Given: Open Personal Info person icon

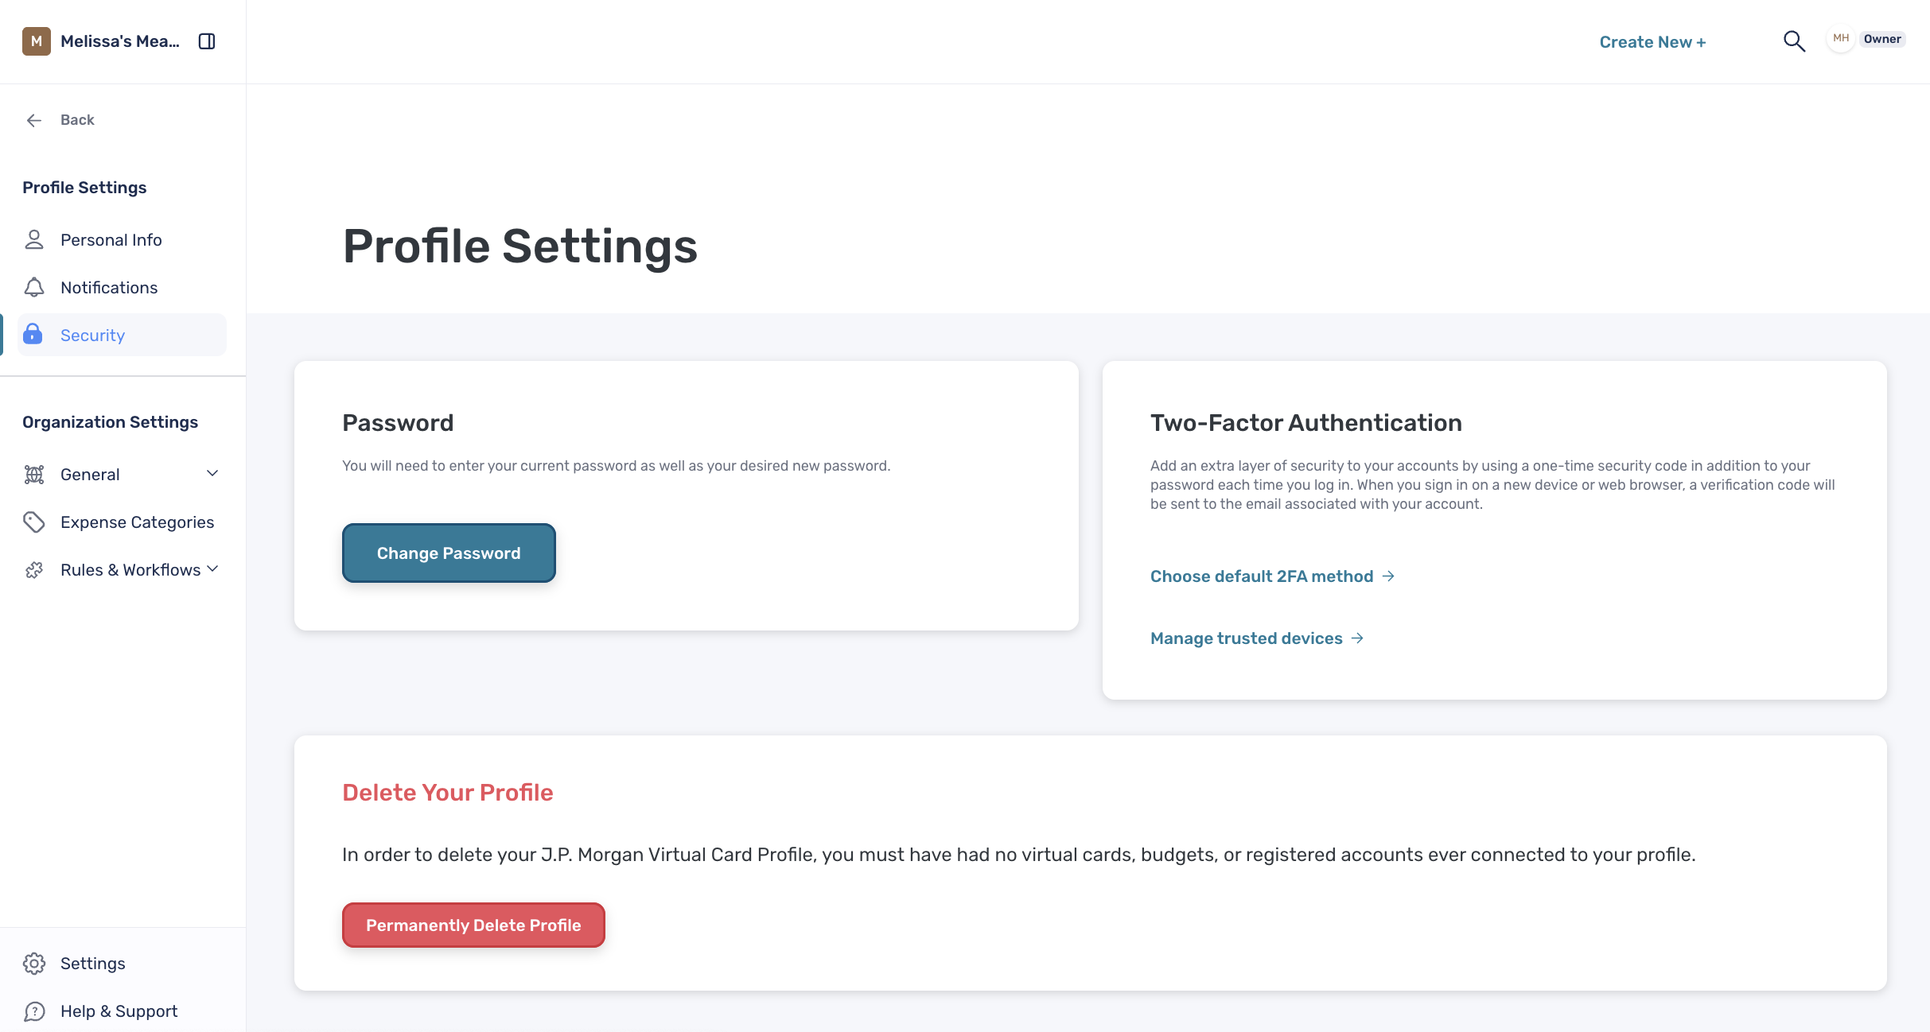Looking at the screenshot, I should coord(34,239).
